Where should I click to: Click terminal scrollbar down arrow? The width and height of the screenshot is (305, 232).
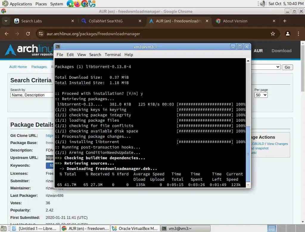coord(248,185)
